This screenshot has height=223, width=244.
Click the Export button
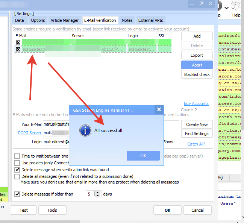pos(197,55)
